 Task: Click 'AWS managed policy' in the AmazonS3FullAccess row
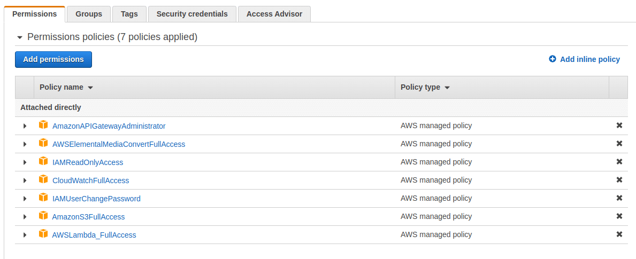pyautogui.click(x=436, y=216)
